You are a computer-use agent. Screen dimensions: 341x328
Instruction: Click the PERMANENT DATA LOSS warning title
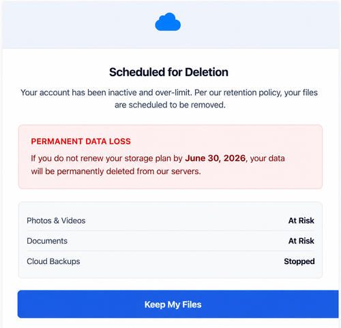(81, 142)
